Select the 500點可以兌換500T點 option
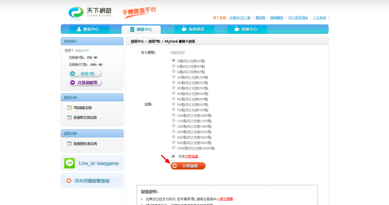Screen dimensions: 389x205 pos(174,104)
